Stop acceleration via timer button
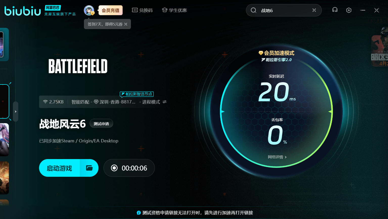The image size is (388, 219). click(x=129, y=168)
